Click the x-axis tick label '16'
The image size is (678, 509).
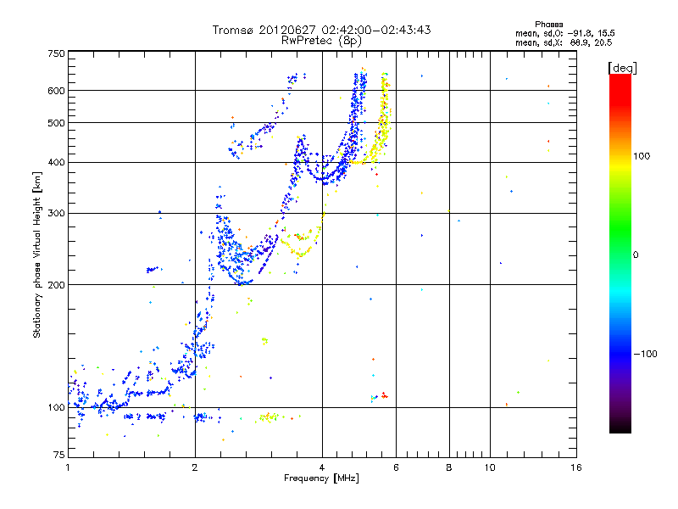(x=576, y=467)
